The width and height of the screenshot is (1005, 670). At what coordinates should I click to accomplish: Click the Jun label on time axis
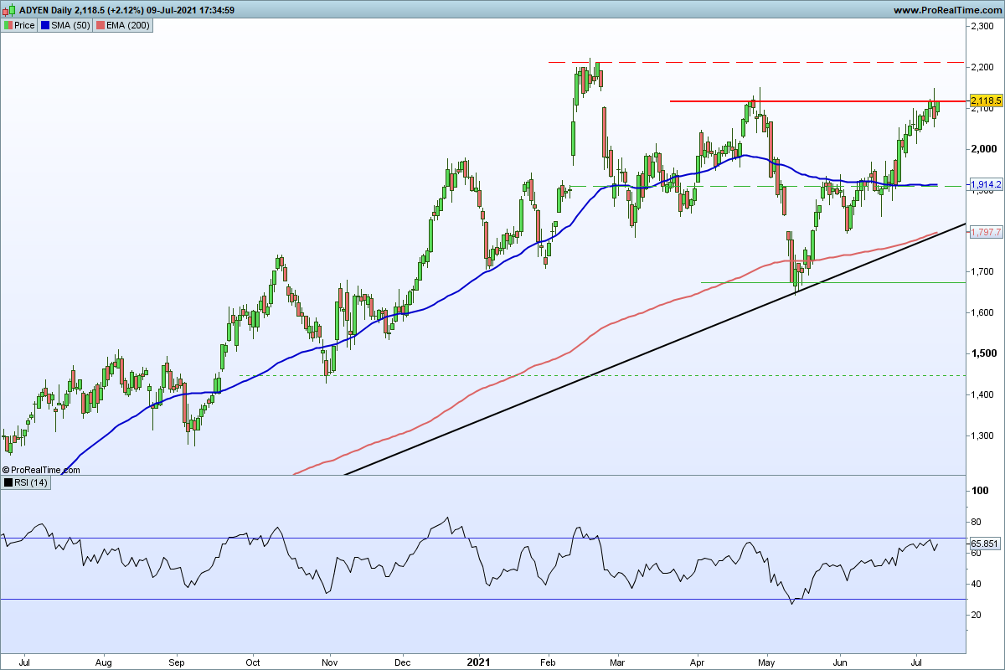click(839, 662)
